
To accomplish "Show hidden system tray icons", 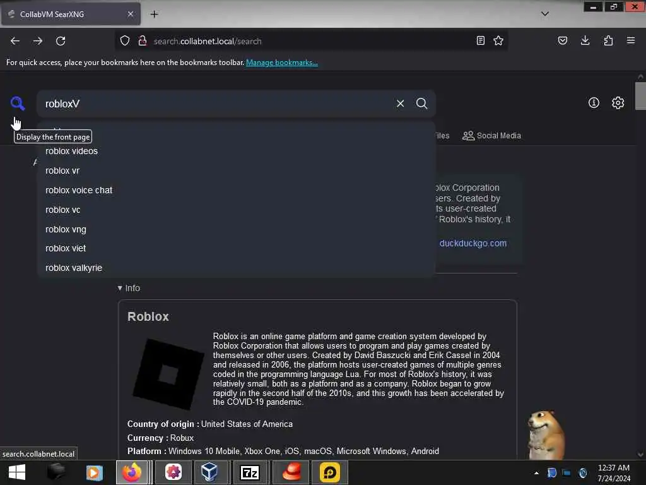I will (536, 473).
